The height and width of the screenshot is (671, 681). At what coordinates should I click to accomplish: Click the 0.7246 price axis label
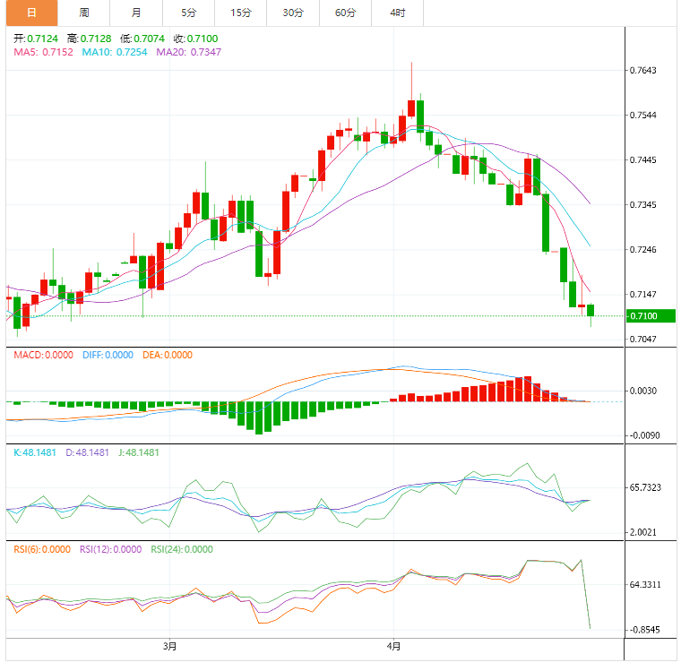(643, 250)
